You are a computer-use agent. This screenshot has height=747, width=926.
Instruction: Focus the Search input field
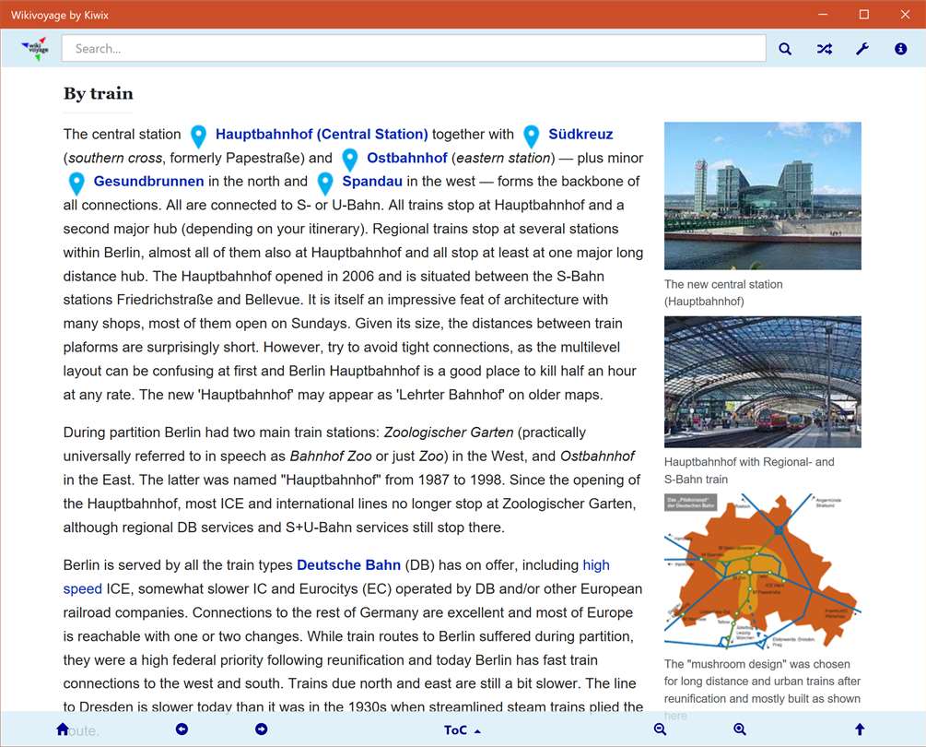click(414, 49)
